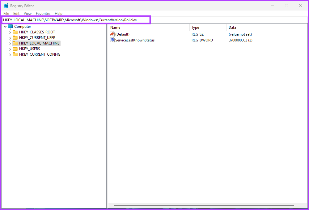This screenshot has width=309, height=210.
Task: Close the Registry Editor window
Action: (x=301, y=6)
